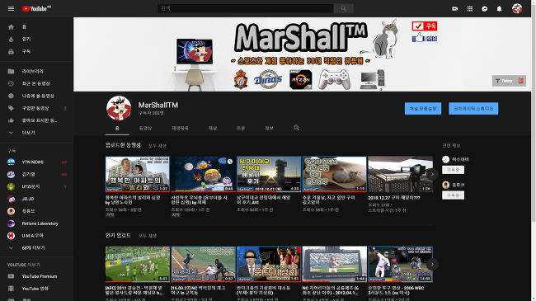Open watch History via clock-arrow icon

11,83
